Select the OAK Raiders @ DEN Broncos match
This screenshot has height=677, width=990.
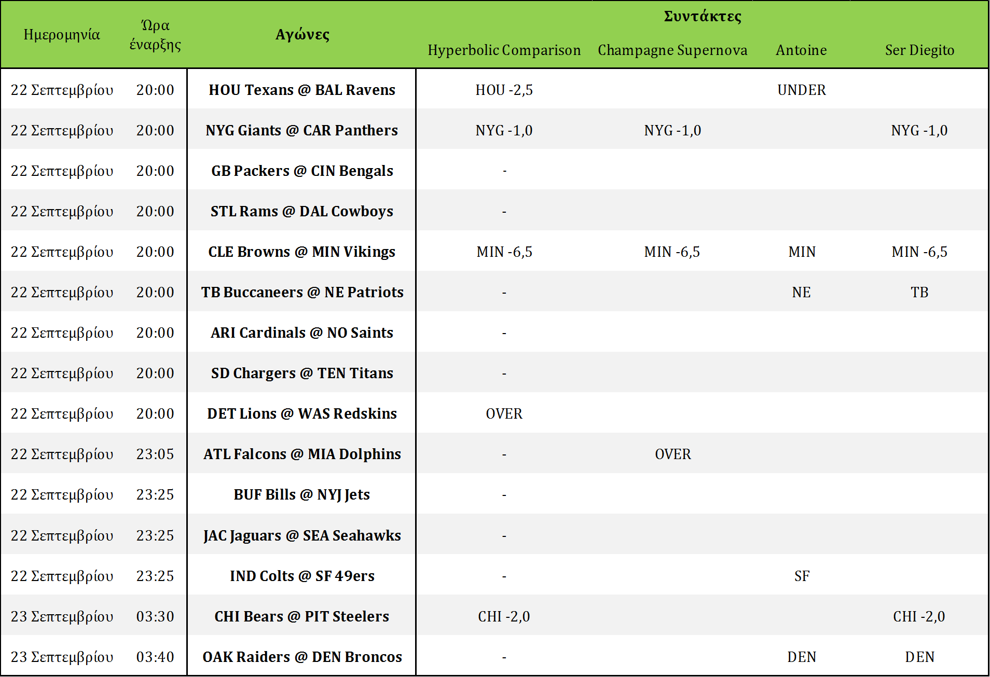click(302, 657)
